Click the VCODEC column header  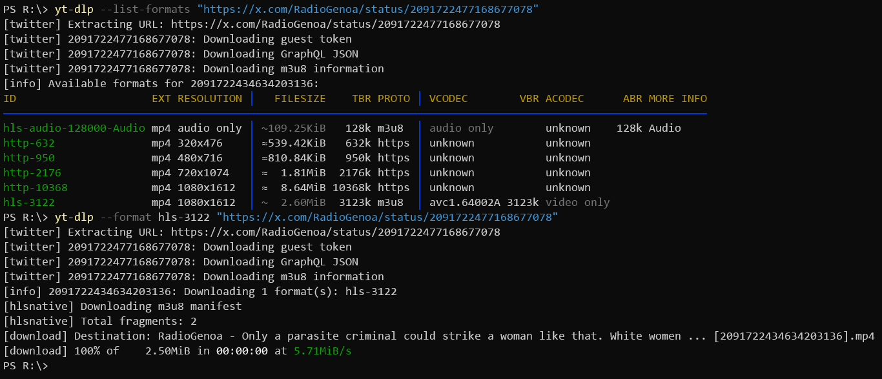point(449,98)
